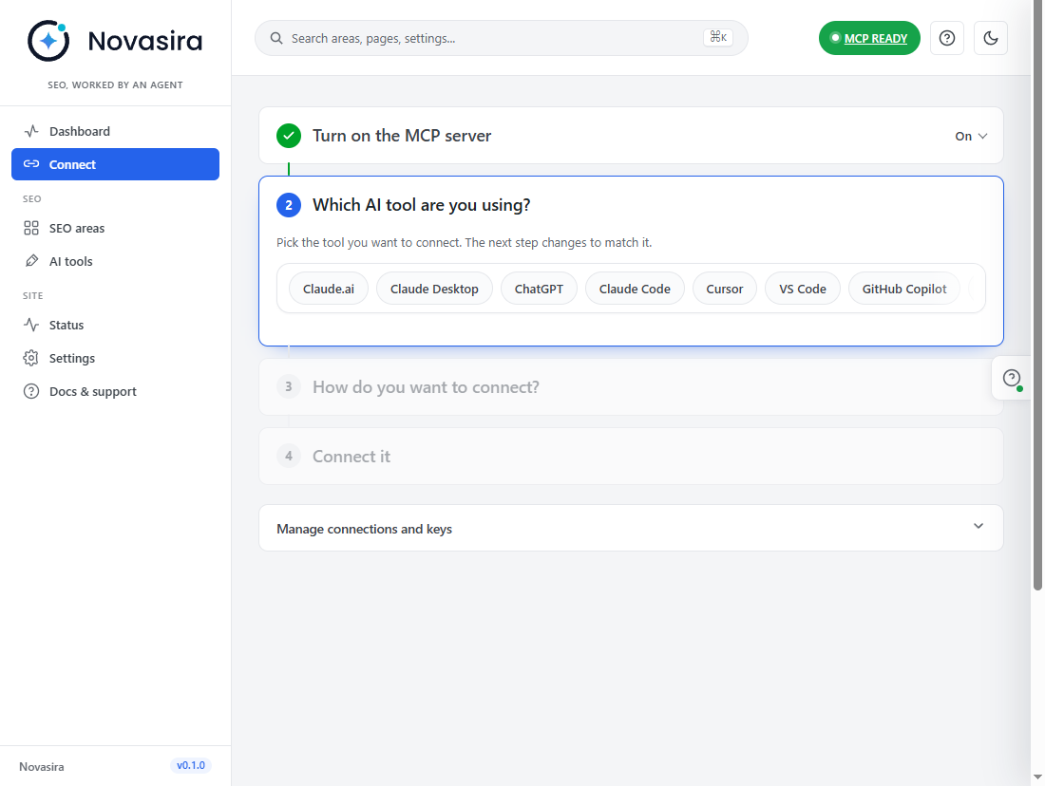Screen dimensions: 1045x786
Task: Toggle dark mode with the moon icon
Action: [x=990, y=38]
